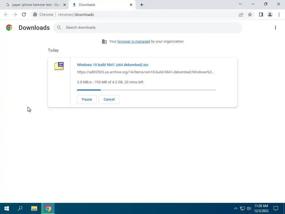Image resolution: width=285 pixels, height=214 pixels.
Task: Click the network tray icon
Action: 242,208
